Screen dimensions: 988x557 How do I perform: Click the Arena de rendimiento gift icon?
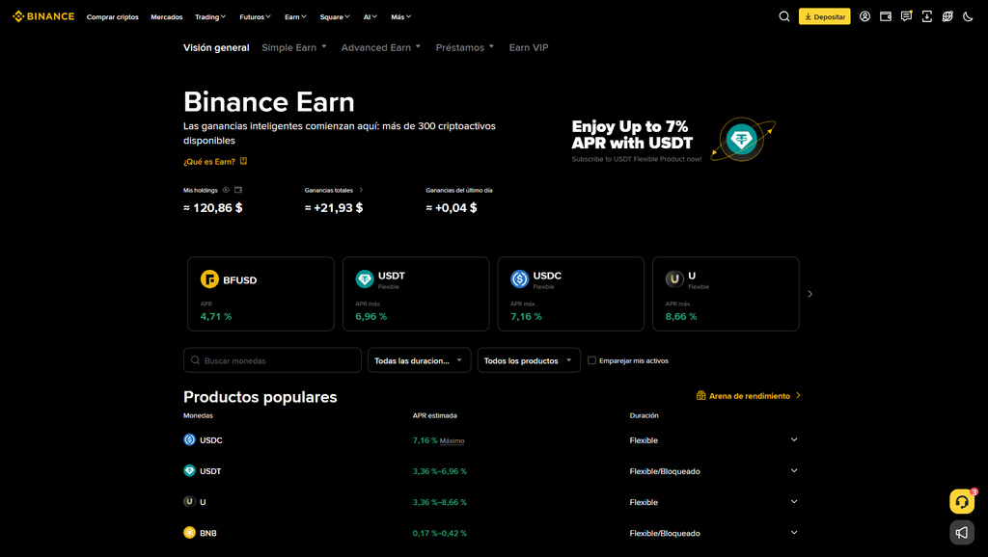point(700,395)
